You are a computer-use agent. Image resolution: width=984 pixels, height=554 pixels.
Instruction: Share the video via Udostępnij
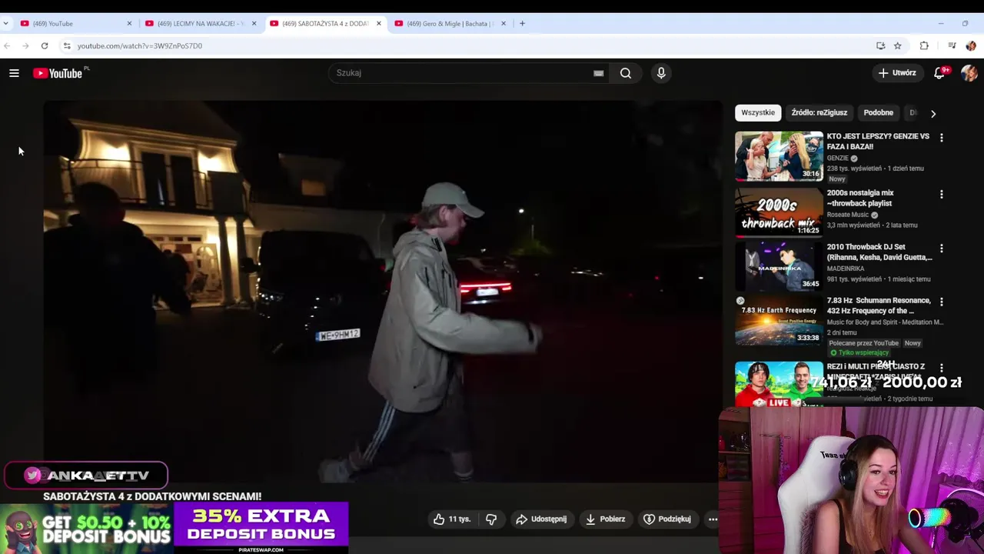tap(541, 519)
